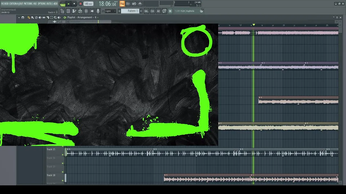Screen dimensions: 346x194
Task: Stop the playback
Action: [74, 4]
